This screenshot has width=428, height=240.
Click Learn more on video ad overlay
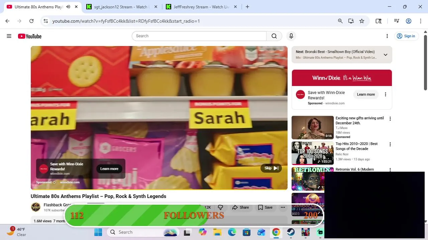109,169
